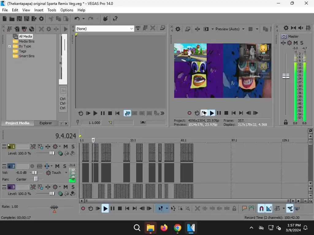Select the Media Bins folder
Screen dimensions: 314x235
27,41
